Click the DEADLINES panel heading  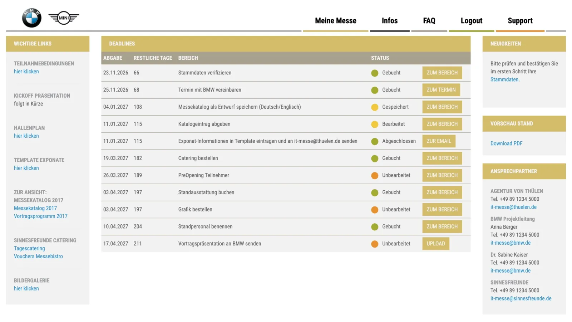(x=122, y=44)
